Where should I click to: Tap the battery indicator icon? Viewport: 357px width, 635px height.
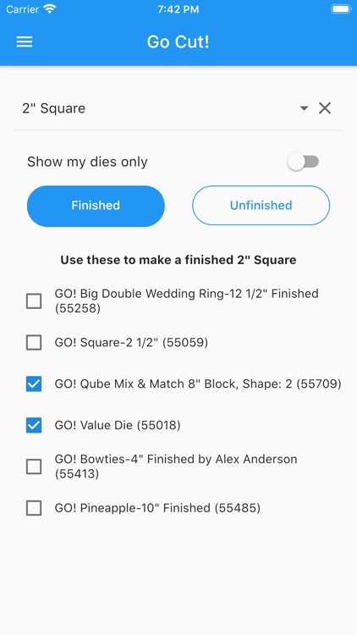(341, 9)
